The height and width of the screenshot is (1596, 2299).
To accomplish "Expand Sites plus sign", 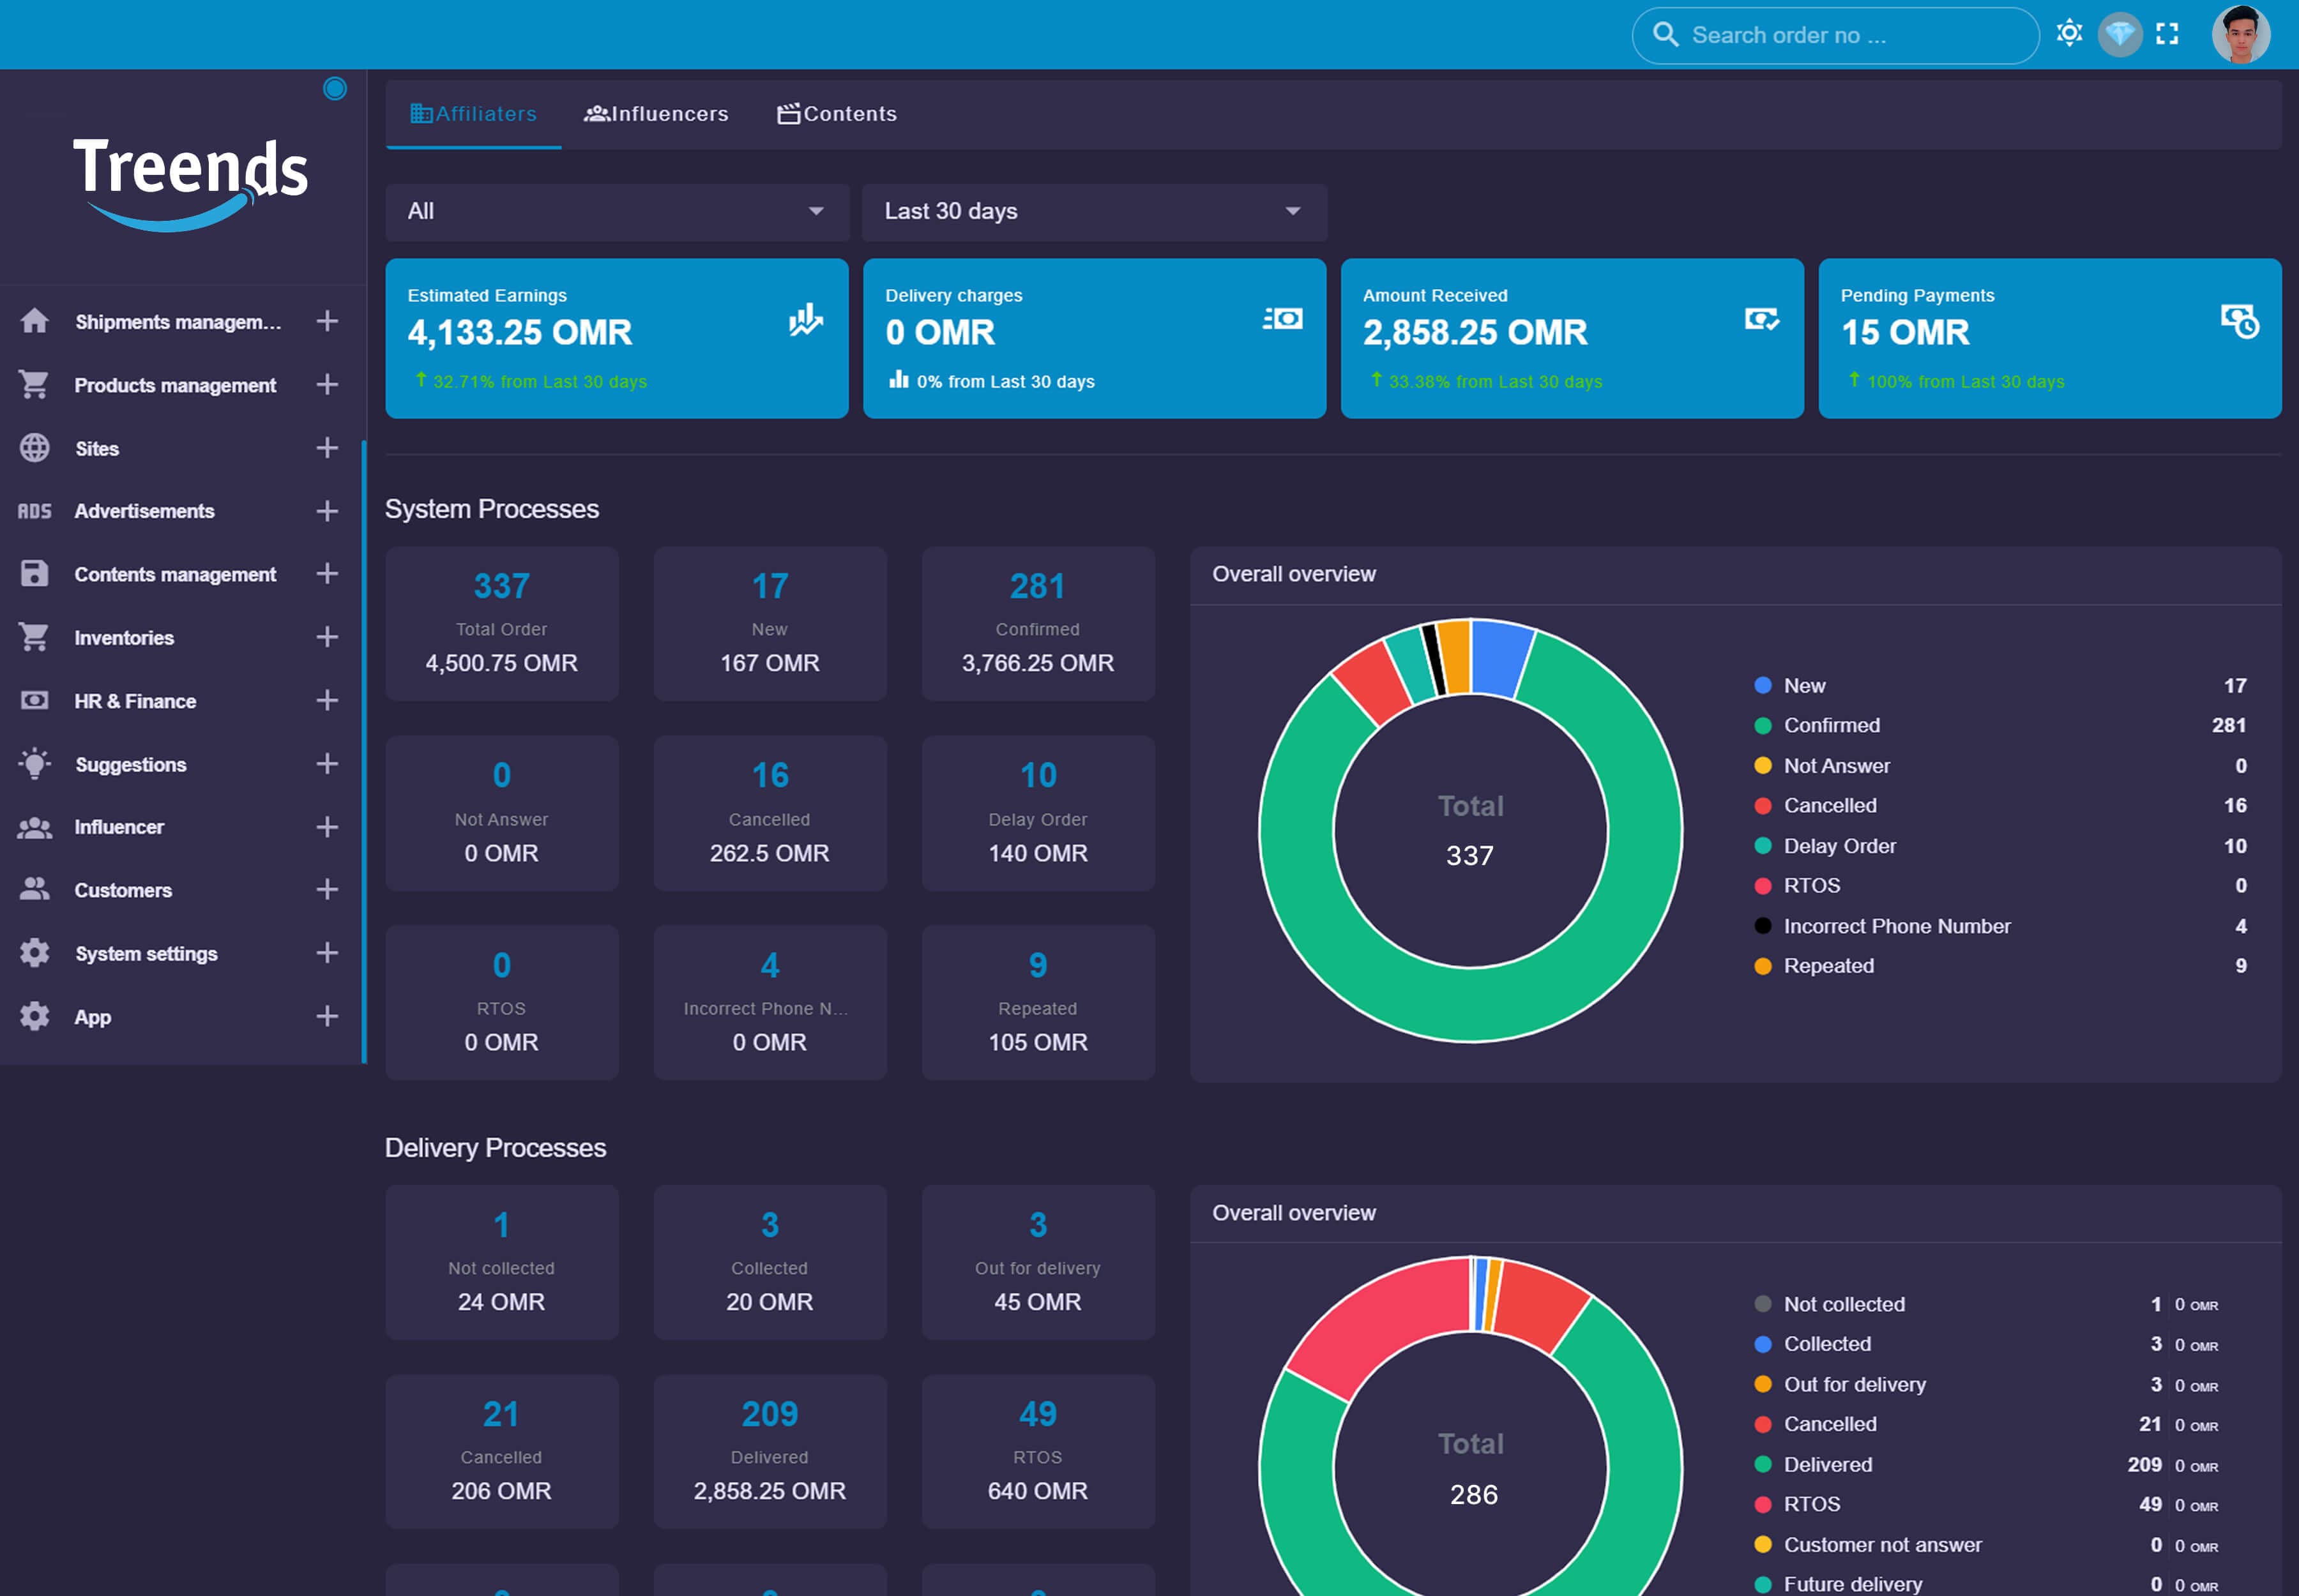I will [x=327, y=448].
